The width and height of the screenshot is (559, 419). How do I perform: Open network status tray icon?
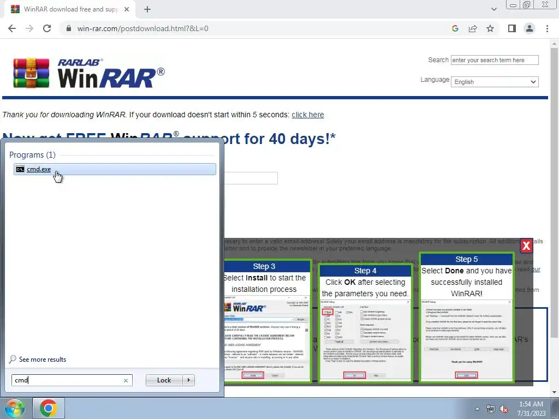point(491,409)
